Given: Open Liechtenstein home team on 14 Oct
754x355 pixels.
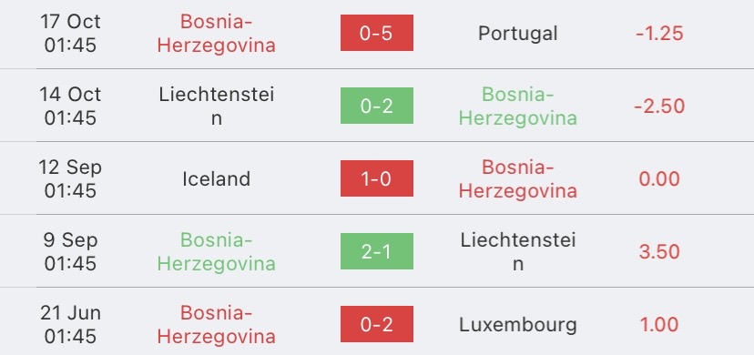Looking at the screenshot, I should click(217, 106).
